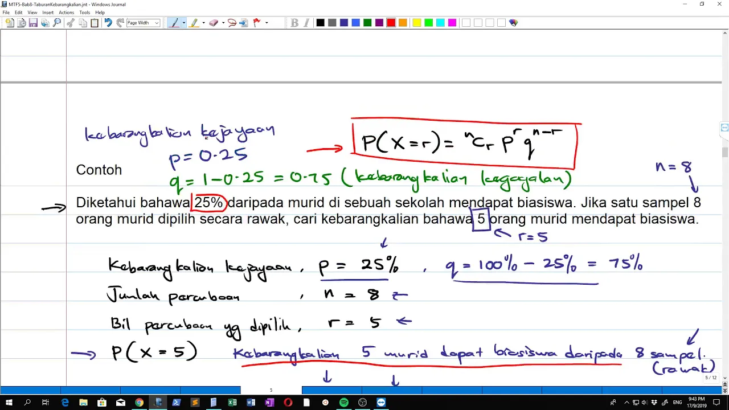Viewport: 729px width, 410px height.
Task: Open OneNote from the taskbar
Action: click(x=269, y=403)
